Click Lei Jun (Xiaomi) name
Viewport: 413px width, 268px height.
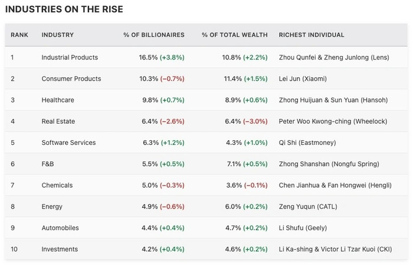tap(303, 78)
